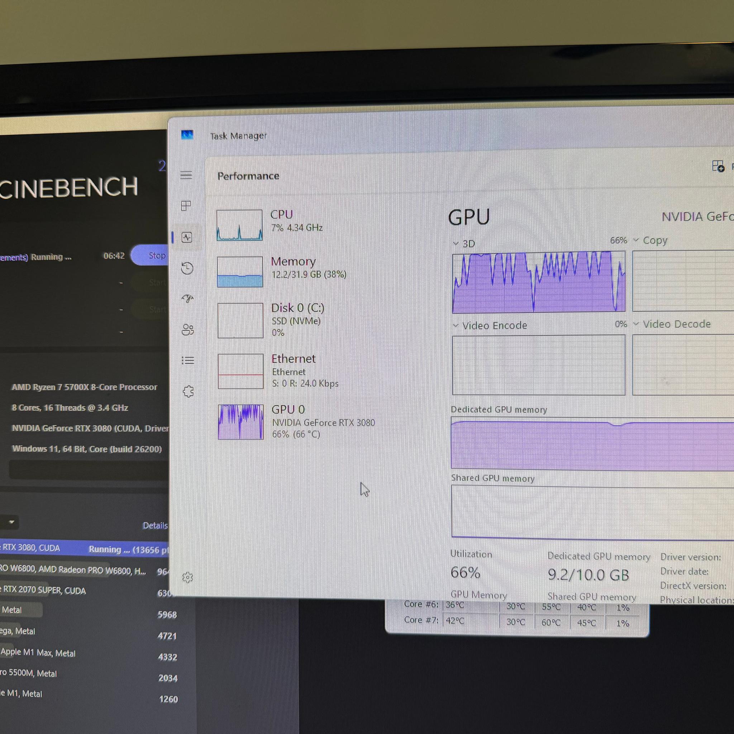
Task: Select the 5500M, Metal ranking row
Action: point(89,675)
